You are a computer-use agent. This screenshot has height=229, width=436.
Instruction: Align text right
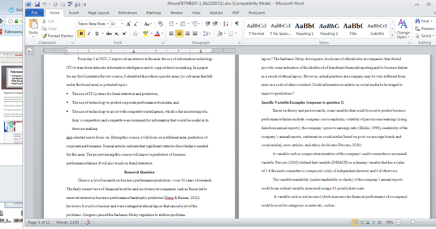click(187, 33)
